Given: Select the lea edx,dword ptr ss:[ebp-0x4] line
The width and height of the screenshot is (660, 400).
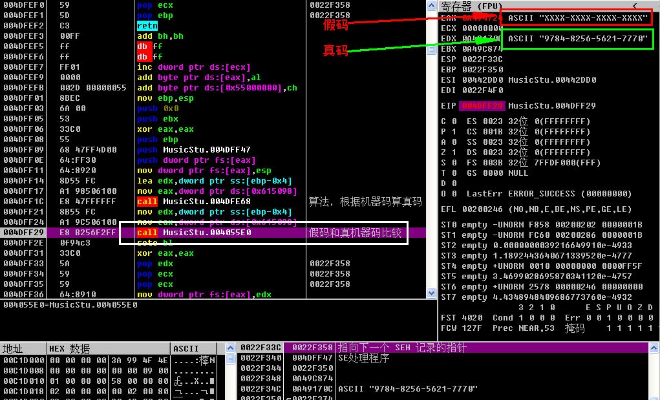Looking at the screenshot, I should pos(214,181).
